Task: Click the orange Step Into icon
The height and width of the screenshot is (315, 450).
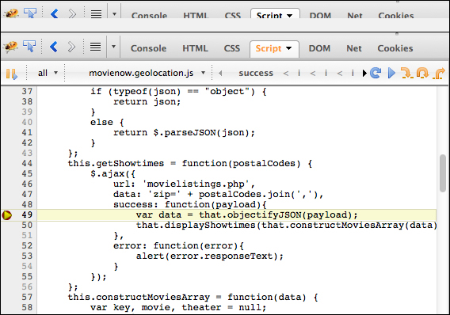Action: 406,73
